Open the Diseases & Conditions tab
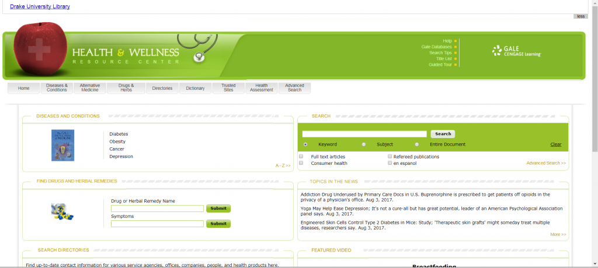 click(57, 88)
